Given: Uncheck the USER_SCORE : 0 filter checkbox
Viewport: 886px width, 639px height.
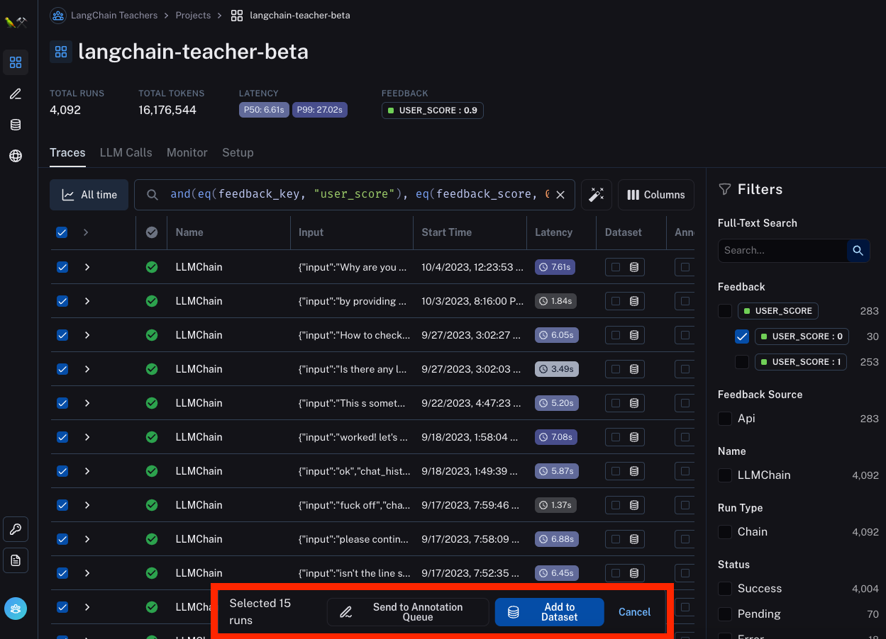Looking at the screenshot, I should [742, 337].
